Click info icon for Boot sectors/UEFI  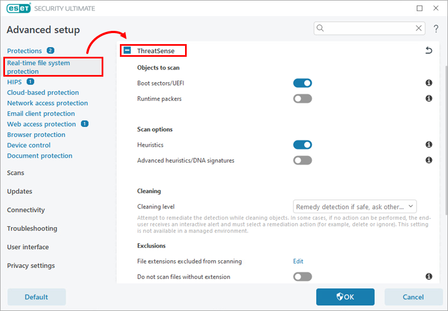[429, 83]
